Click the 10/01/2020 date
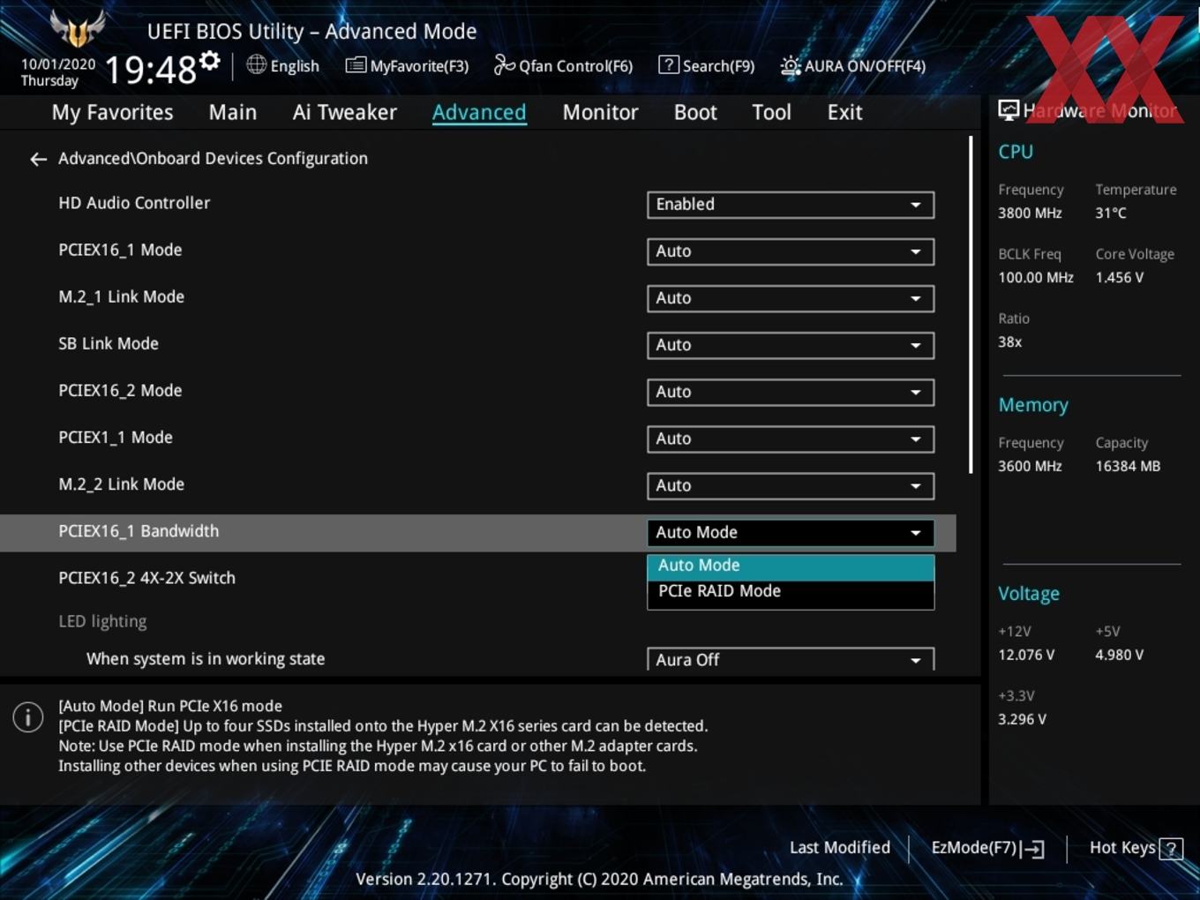This screenshot has height=900, width=1200. (58, 64)
